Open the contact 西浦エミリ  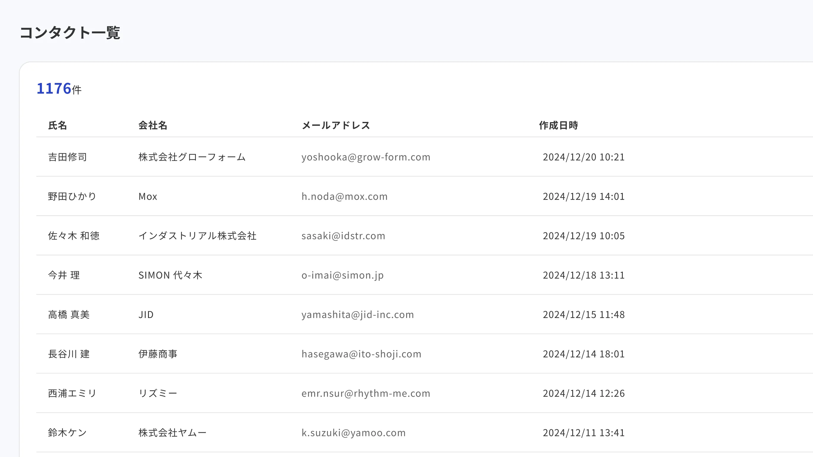72,393
